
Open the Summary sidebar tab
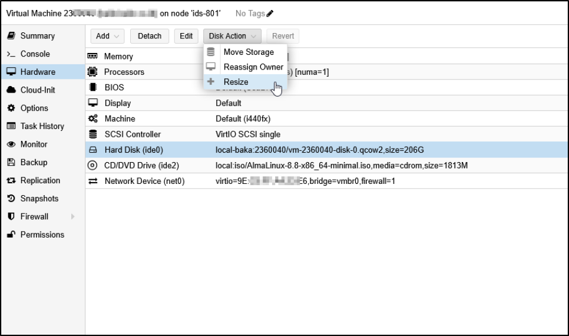point(37,36)
